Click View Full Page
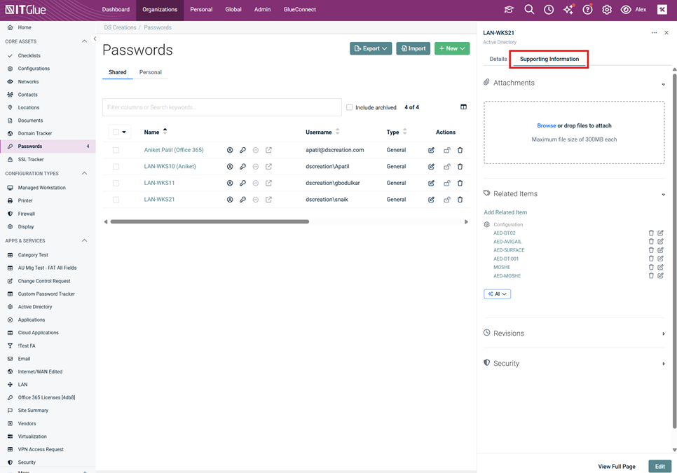This screenshot has height=473, width=677. click(617, 467)
